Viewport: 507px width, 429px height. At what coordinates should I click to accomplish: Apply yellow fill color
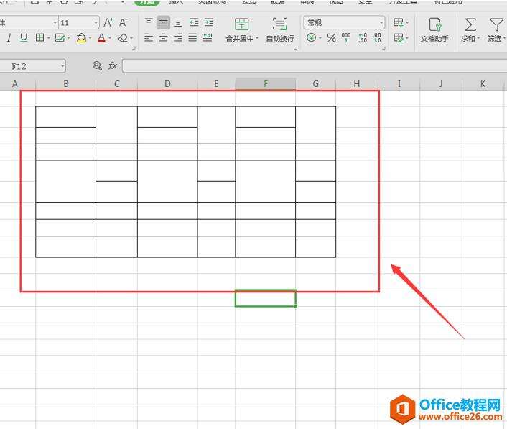click(x=81, y=38)
